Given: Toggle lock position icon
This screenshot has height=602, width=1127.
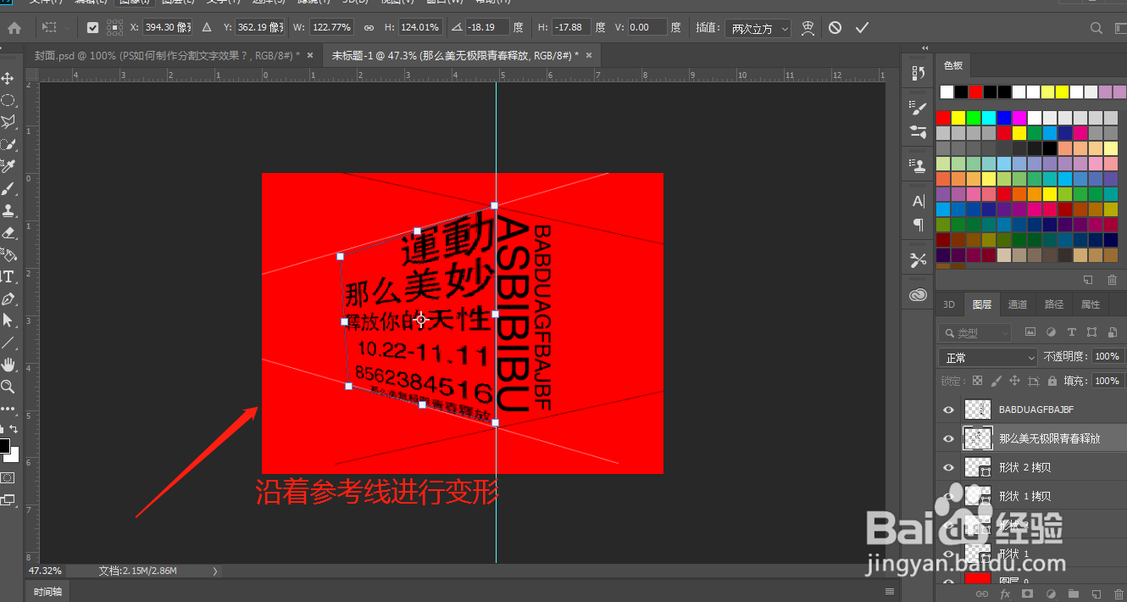Looking at the screenshot, I should [1014, 382].
